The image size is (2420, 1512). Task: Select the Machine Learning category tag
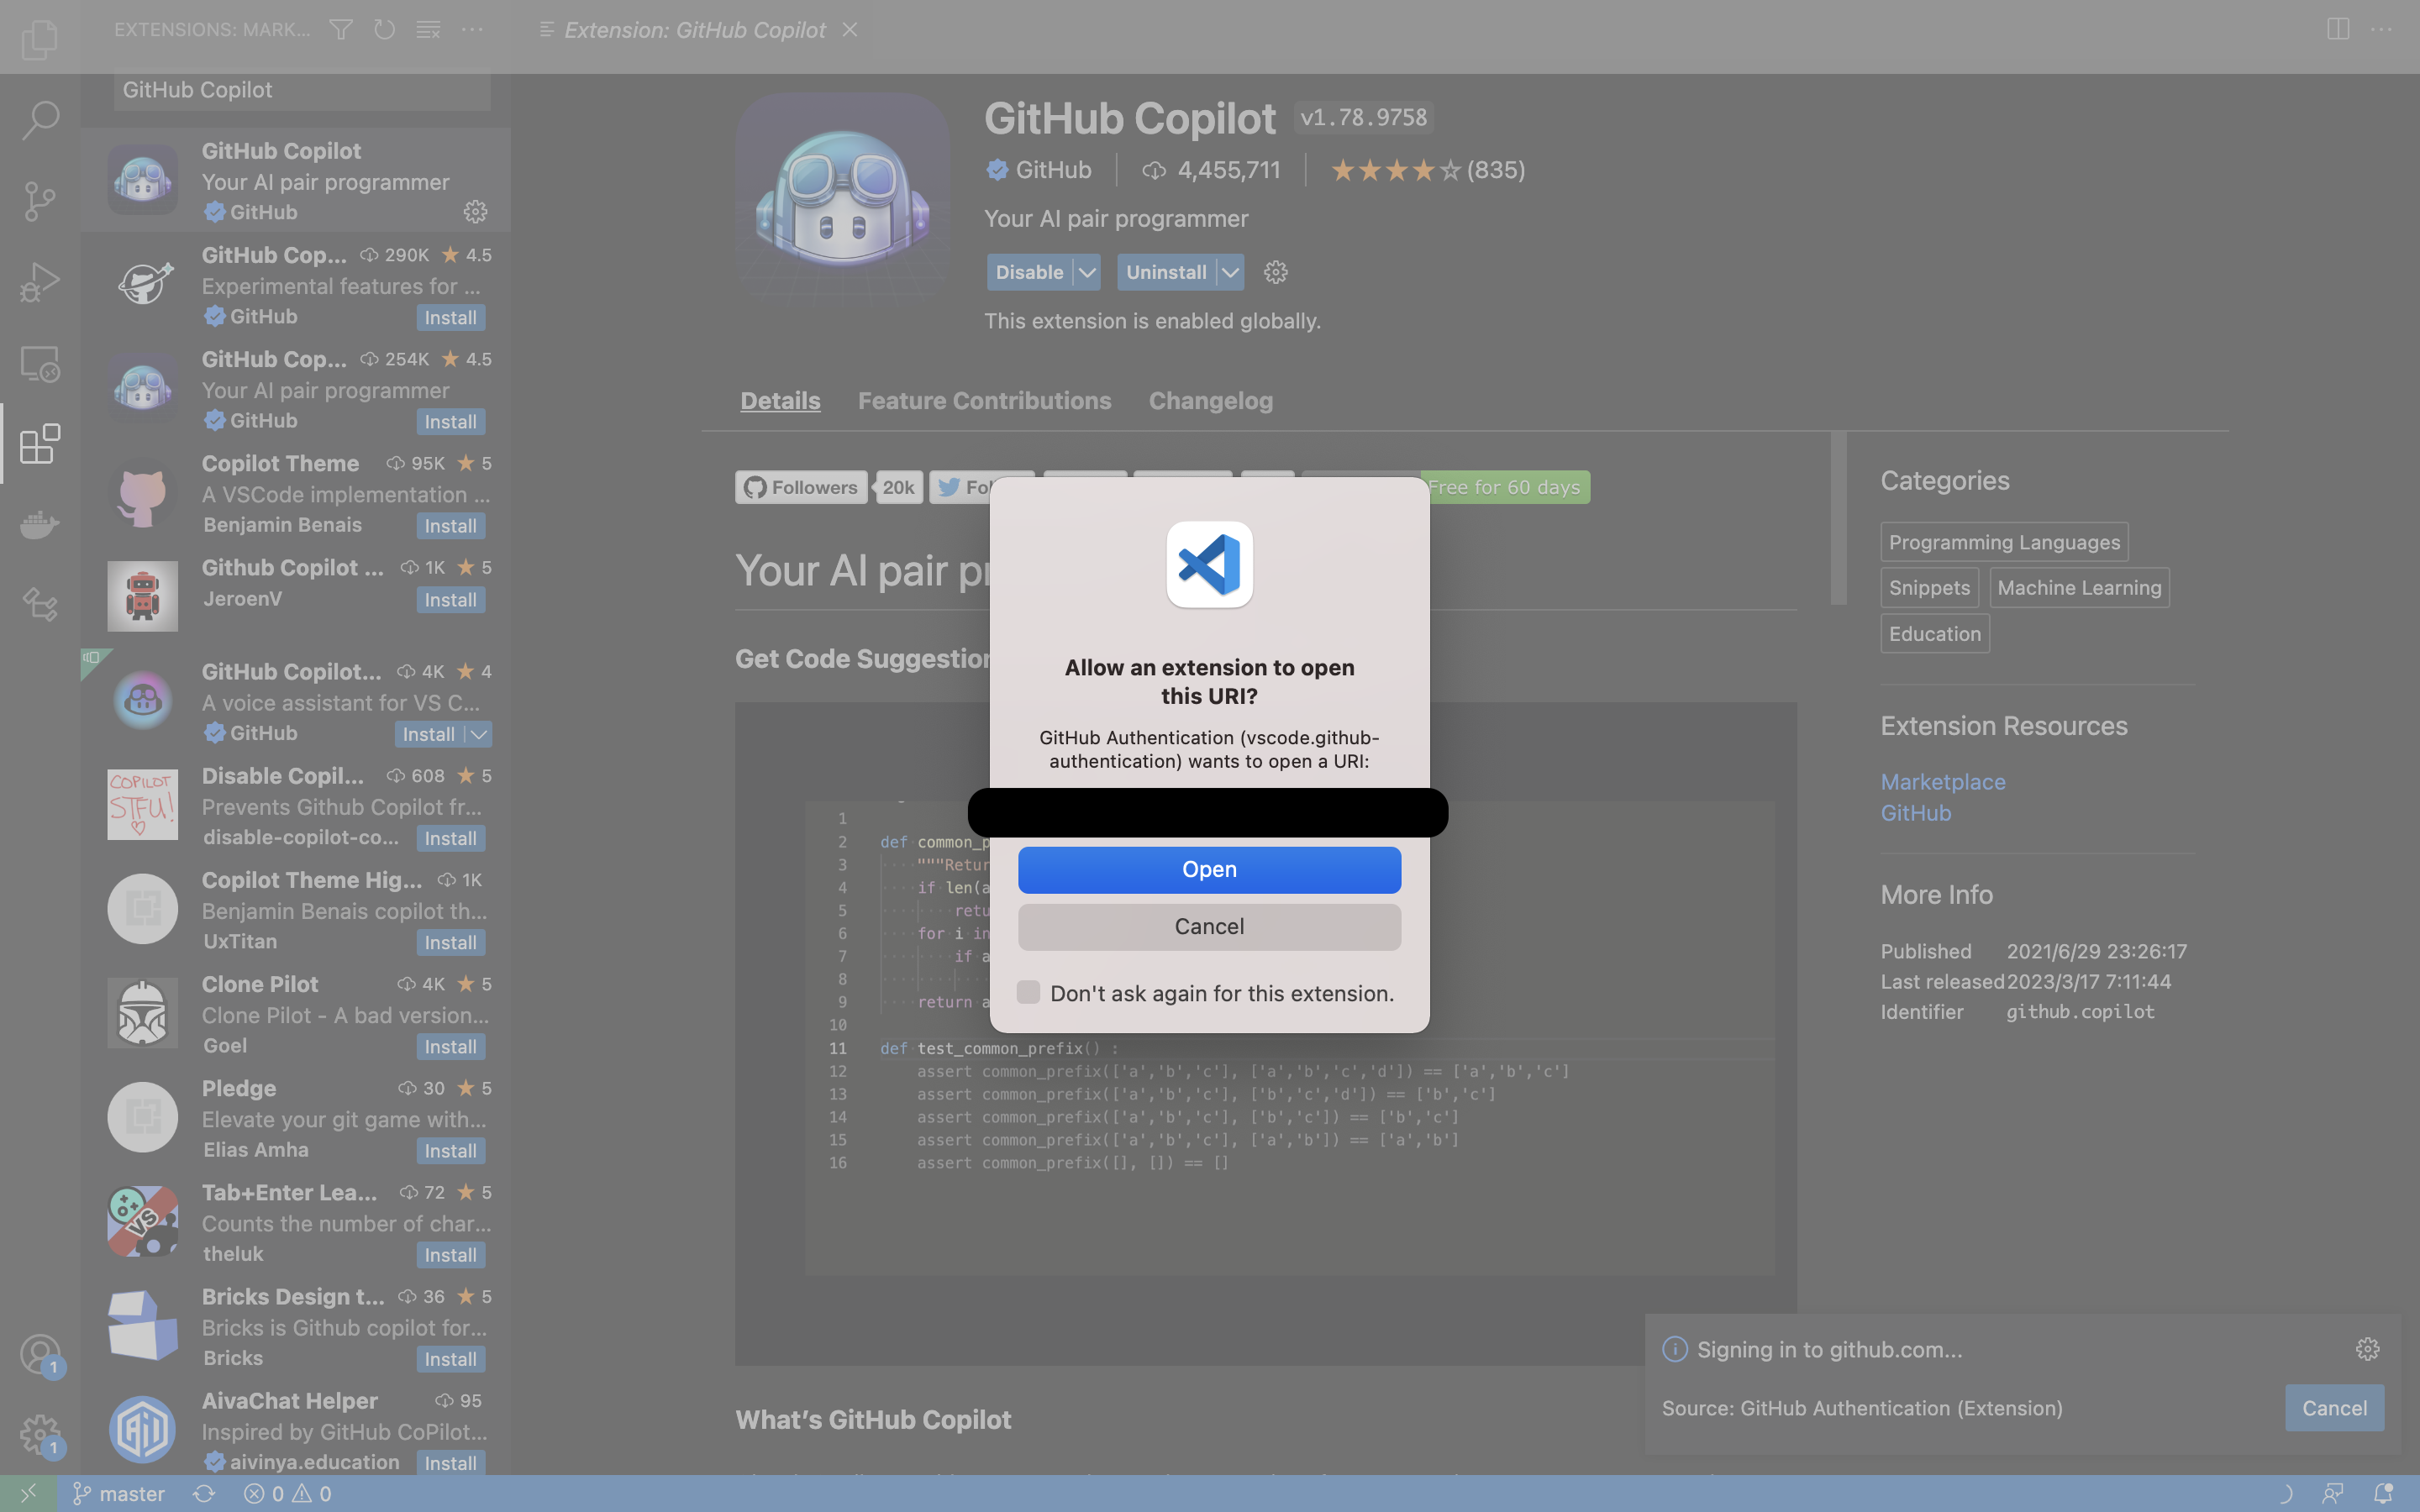tap(2079, 588)
